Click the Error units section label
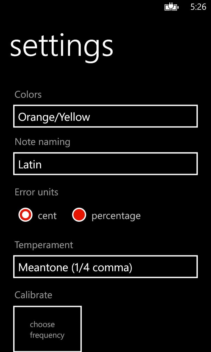The image size is (211, 352). point(37,192)
